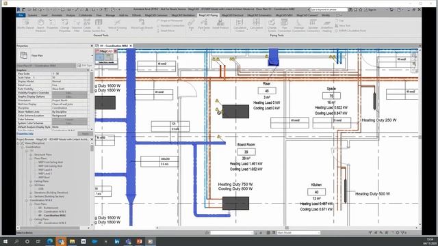The height and width of the screenshot is (246, 438).
Task: Click warning triangle above Board Room label
Action: [x=219, y=137]
